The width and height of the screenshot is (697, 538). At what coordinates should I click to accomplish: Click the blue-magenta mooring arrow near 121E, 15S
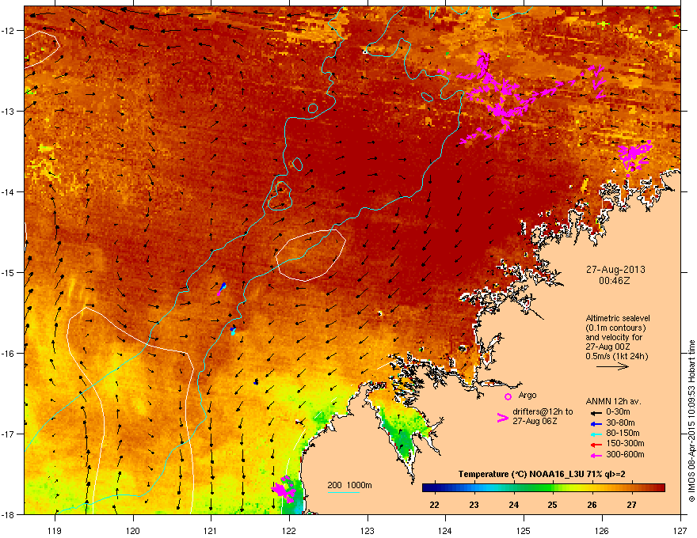221,289
